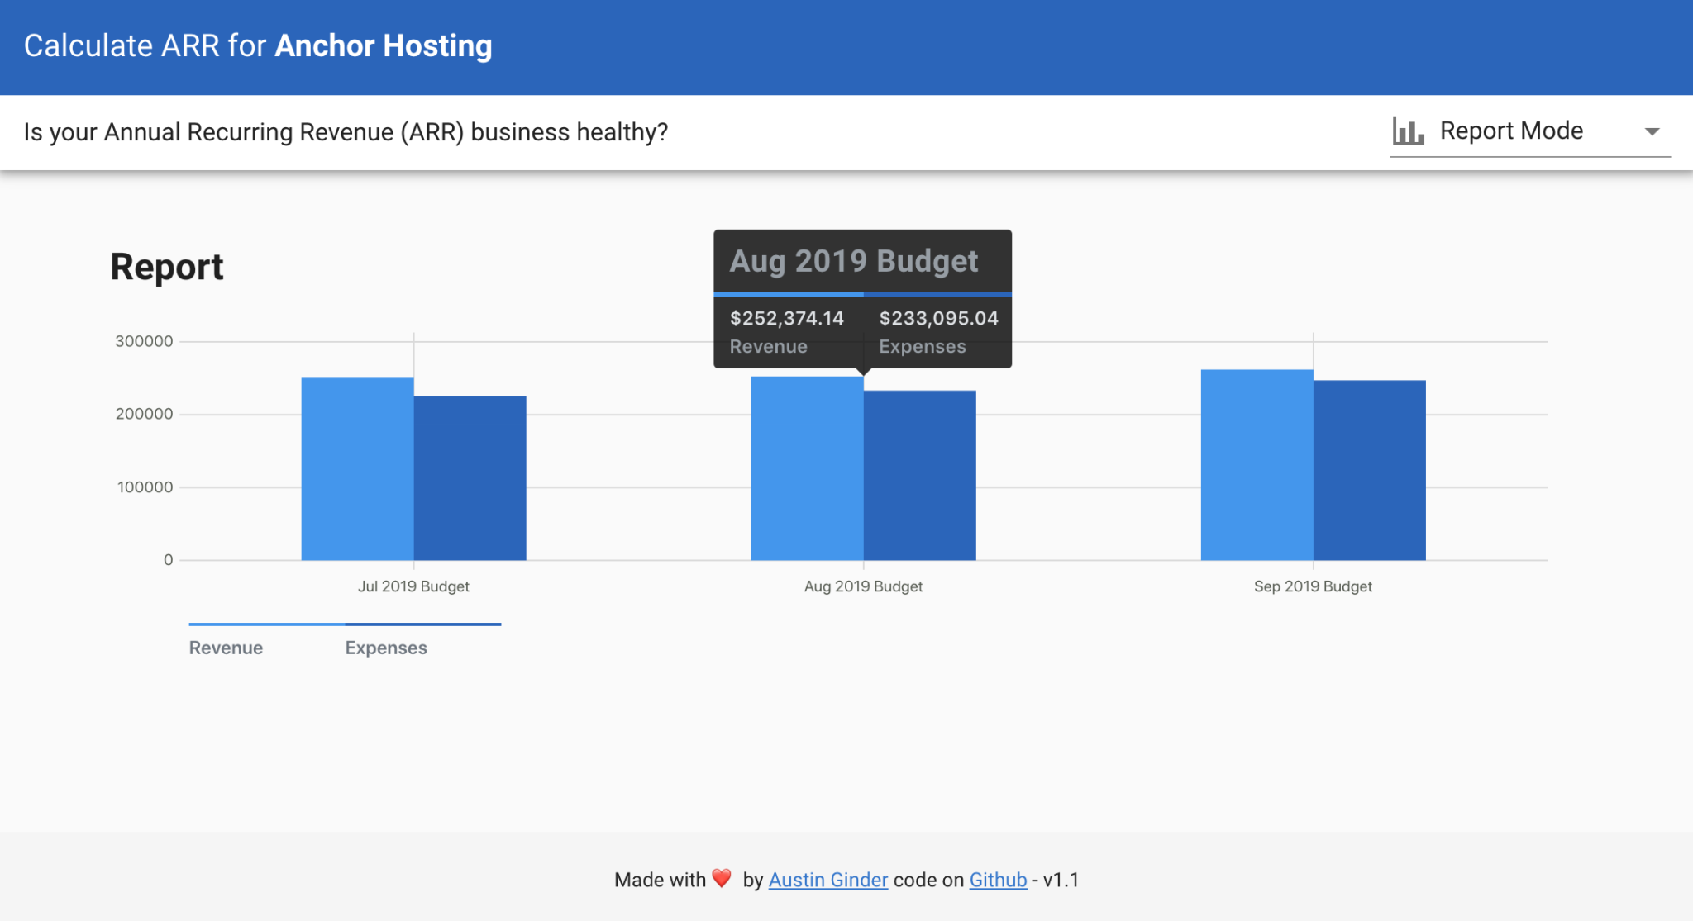Click the ARR business healthy question text
Image resolution: width=1693 pixels, height=921 pixels.
346,132
